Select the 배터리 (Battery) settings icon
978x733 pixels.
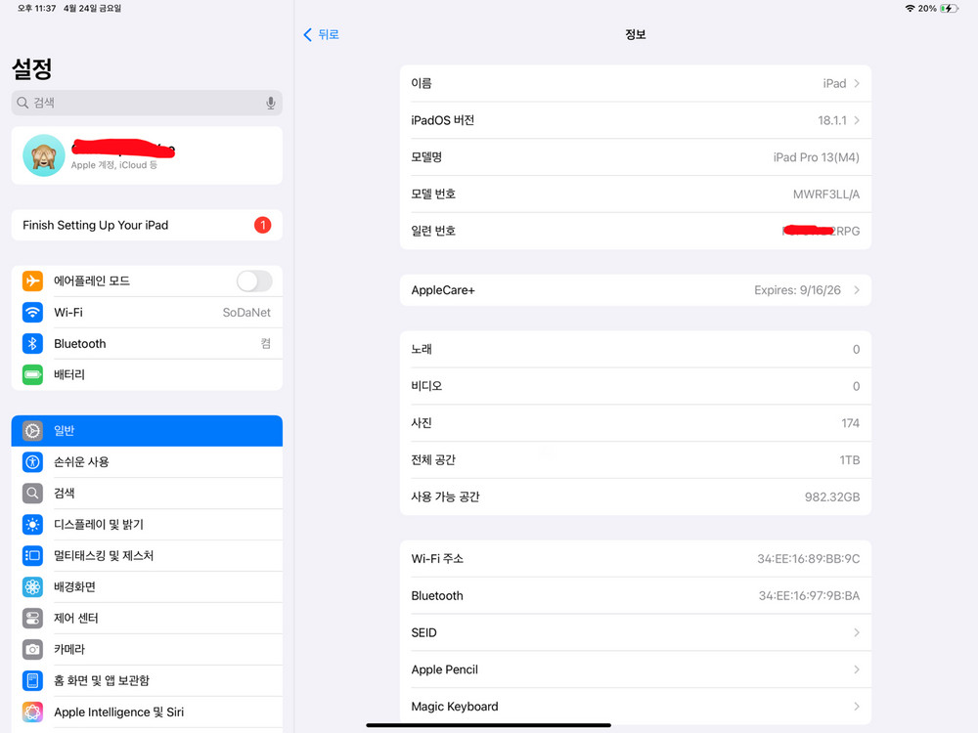click(x=32, y=374)
